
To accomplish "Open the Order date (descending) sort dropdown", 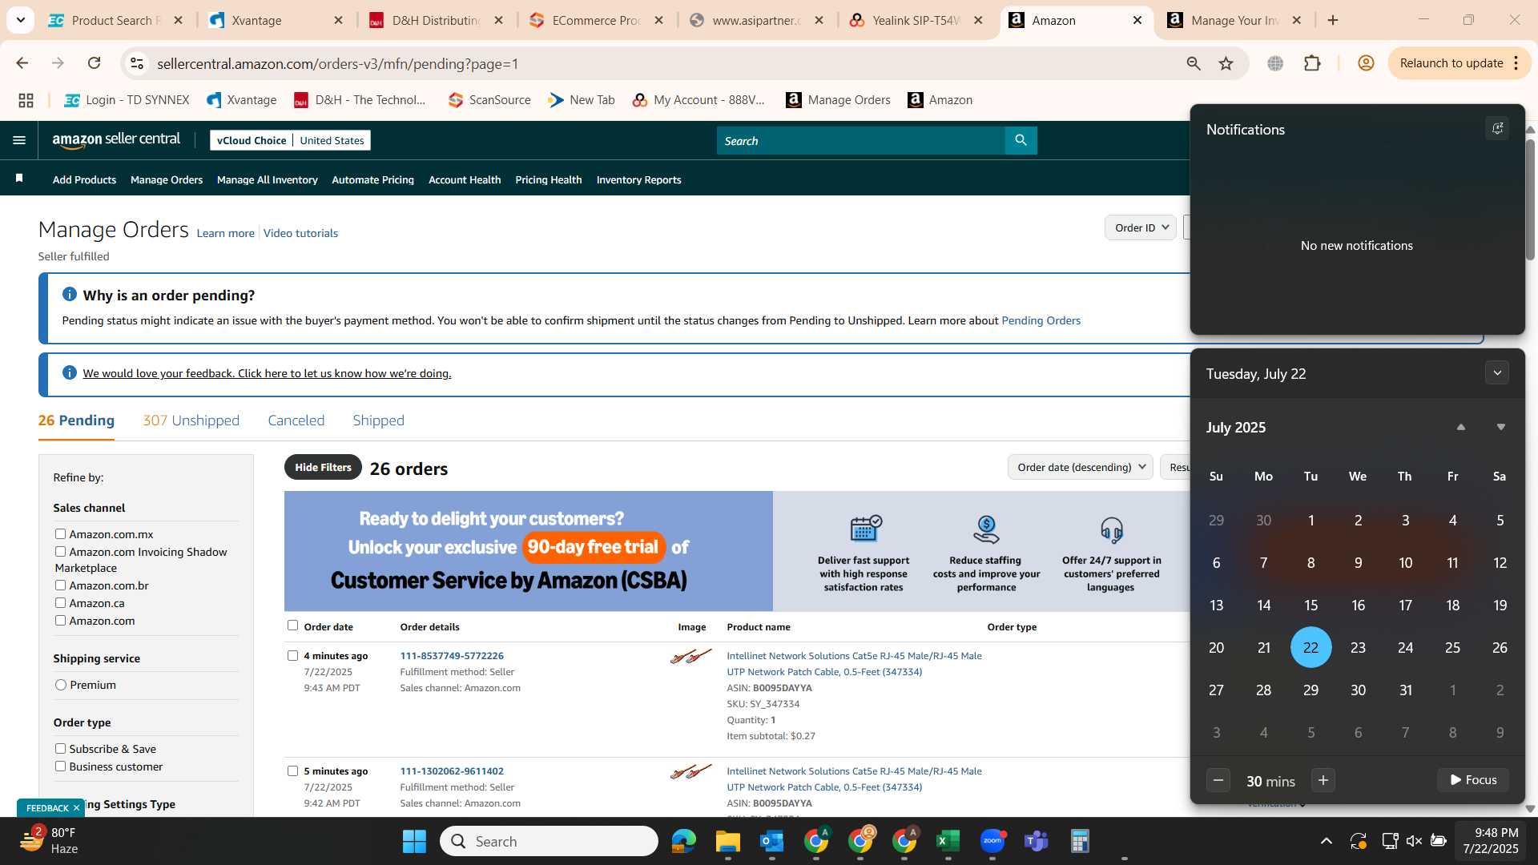I will pos(1080,467).
